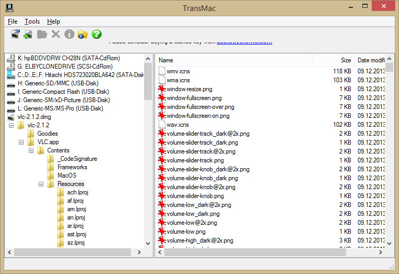
Task: Select the af.lproj folder
Action: coord(75,201)
